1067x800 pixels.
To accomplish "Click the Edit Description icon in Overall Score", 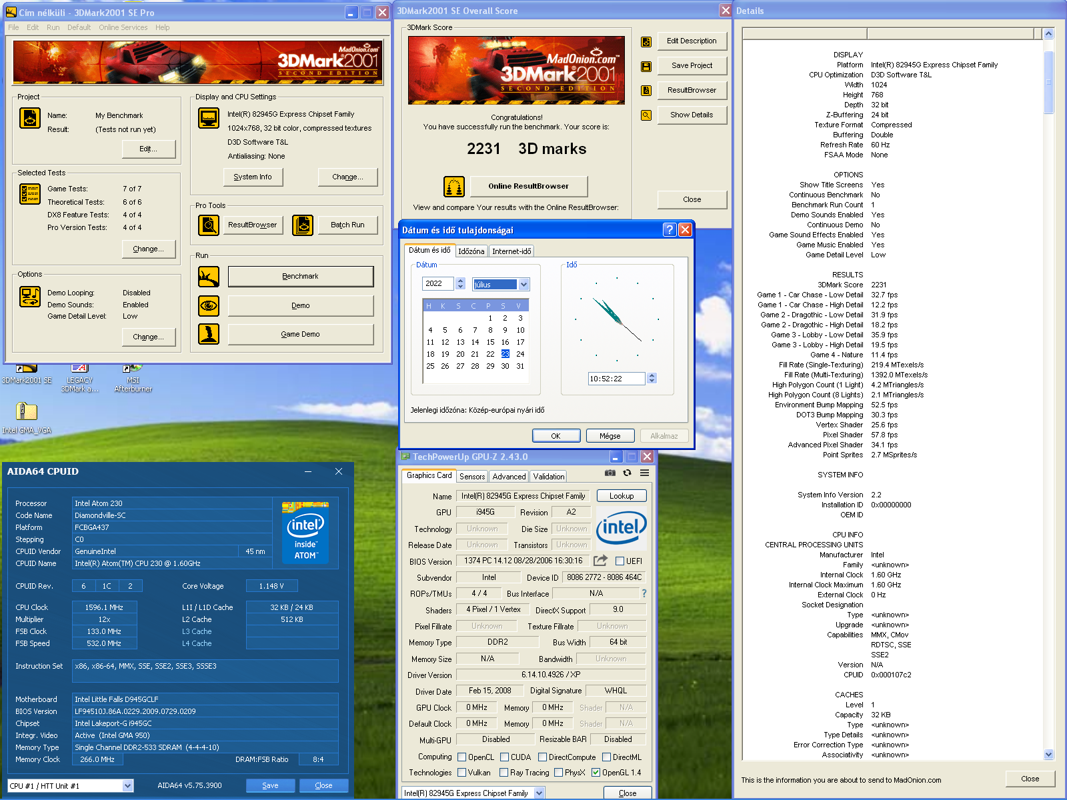I will click(x=646, y=41).
